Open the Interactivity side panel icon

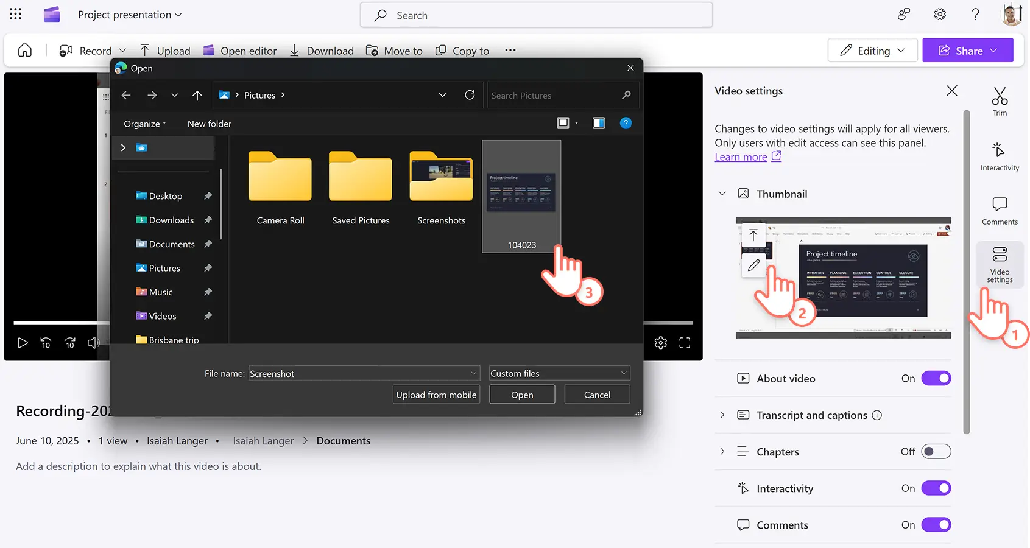coord(1000,156)
